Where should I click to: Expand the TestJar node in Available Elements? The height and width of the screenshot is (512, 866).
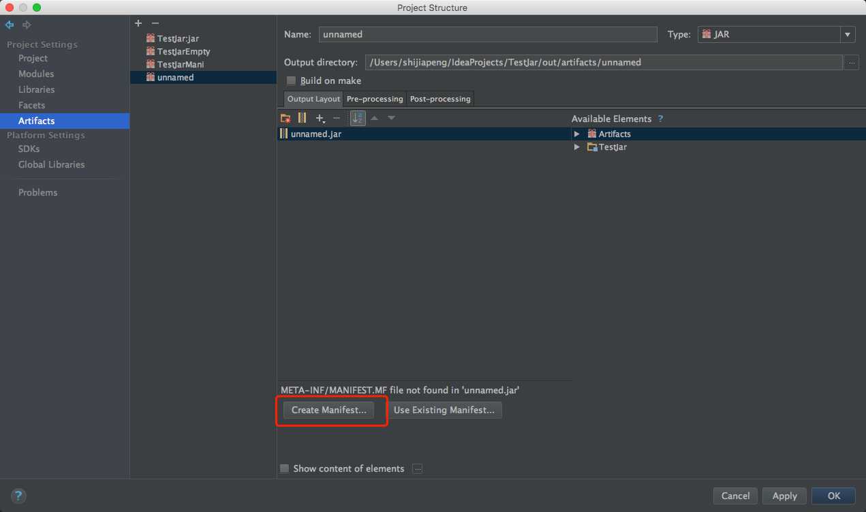pos(577,147)
